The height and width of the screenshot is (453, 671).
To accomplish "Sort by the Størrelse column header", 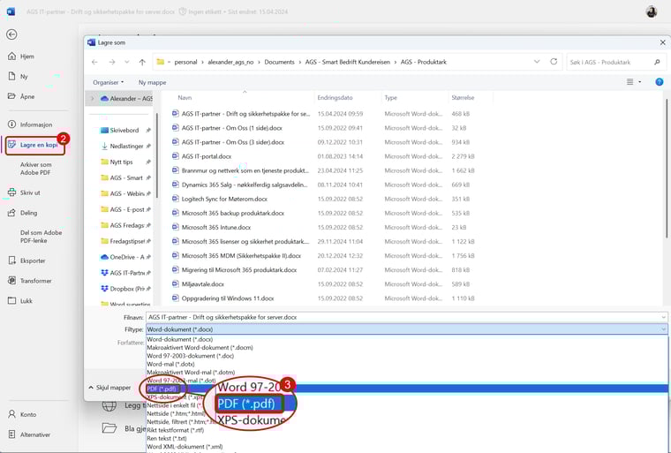I will tap(463, 98).
